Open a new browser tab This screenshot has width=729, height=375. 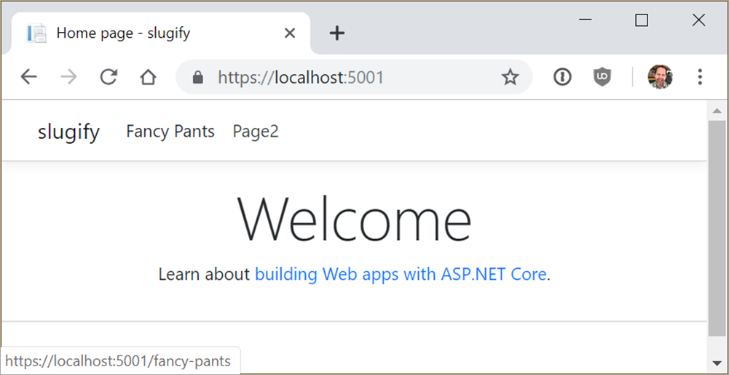click(x=336, y=33)
